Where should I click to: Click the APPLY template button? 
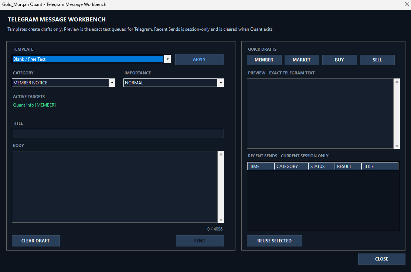click(200, 60)
